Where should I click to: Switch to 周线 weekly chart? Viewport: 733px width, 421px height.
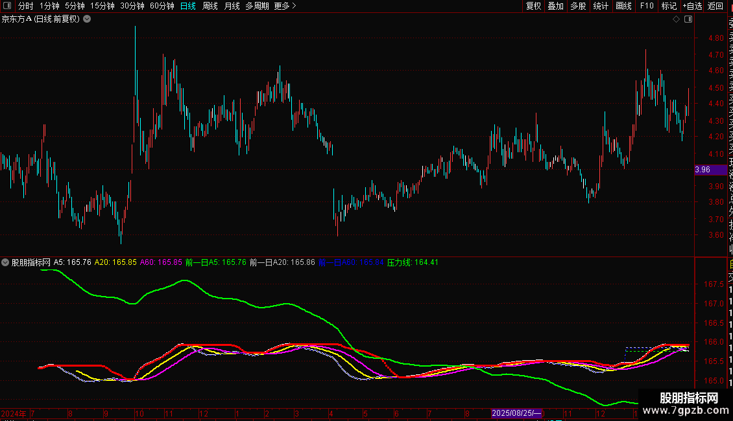pos(210,6)
